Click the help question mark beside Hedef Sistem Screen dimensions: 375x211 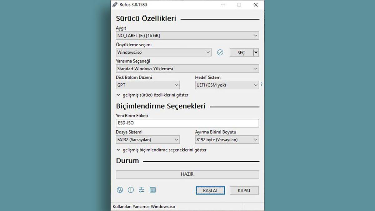click(x=261, y=84)
